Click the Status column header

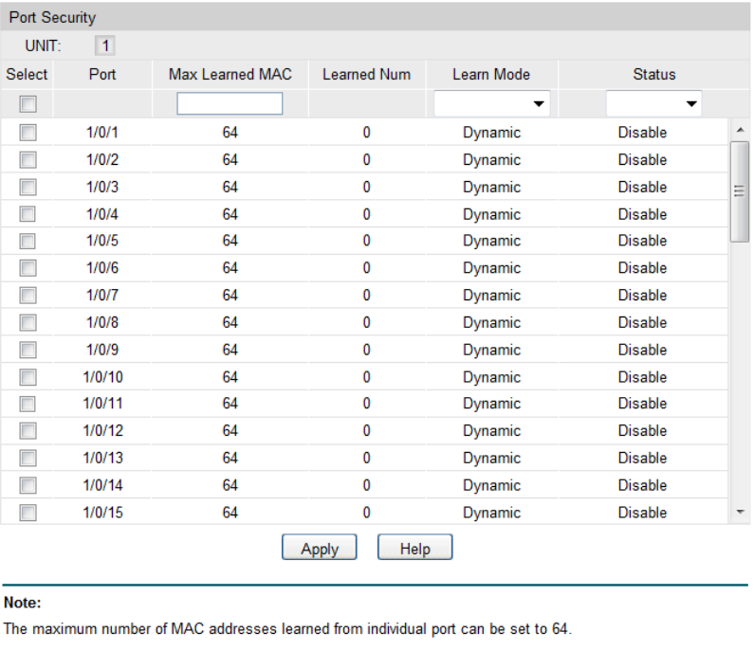point(654,75)
